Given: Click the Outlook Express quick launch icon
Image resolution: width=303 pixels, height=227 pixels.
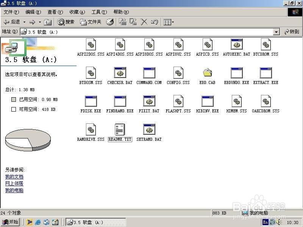Looking at the screenshot, I should point(46,222).
